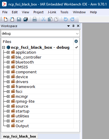Image resolution: width=109 pixels, height=139 pixels.
Task: Select the component folder name
Action: (26, 72)
